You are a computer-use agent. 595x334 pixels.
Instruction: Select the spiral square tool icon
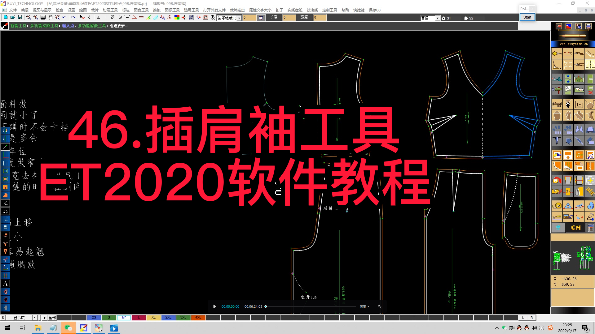coord(579,105)
